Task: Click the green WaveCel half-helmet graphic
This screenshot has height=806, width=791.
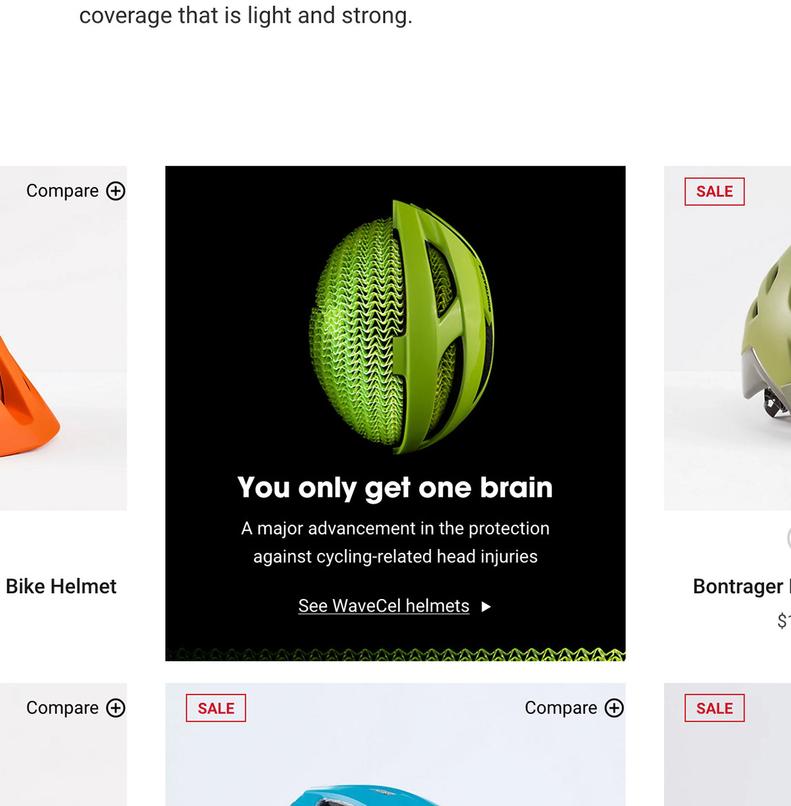Action: [x=401, y=326]
